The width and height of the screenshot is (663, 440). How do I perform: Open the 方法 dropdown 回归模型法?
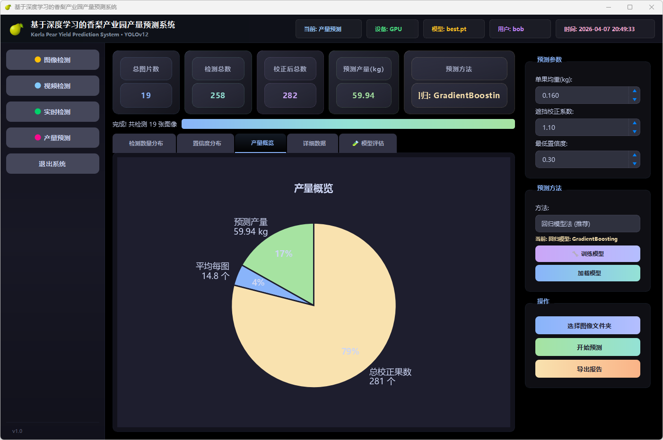pyautogui.click(x=587, y=224)
